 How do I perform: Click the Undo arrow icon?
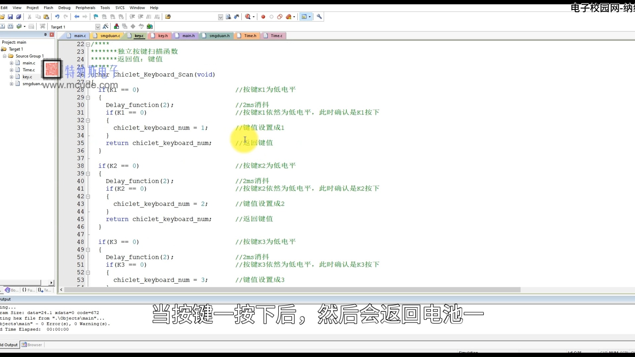(x=57, y=17)
